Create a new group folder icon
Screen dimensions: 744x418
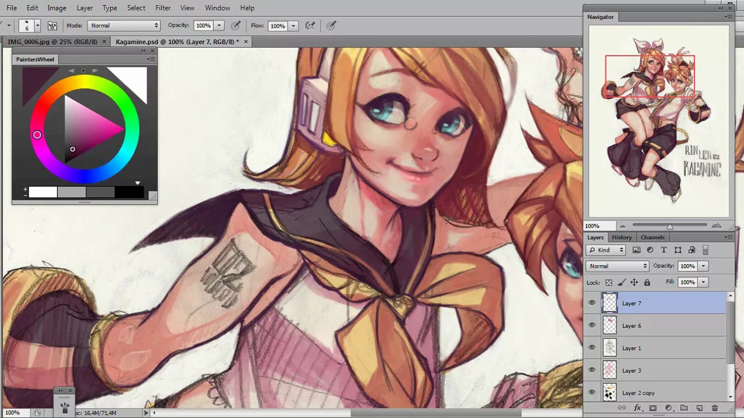pyautogui.click(x=684, y=408)
